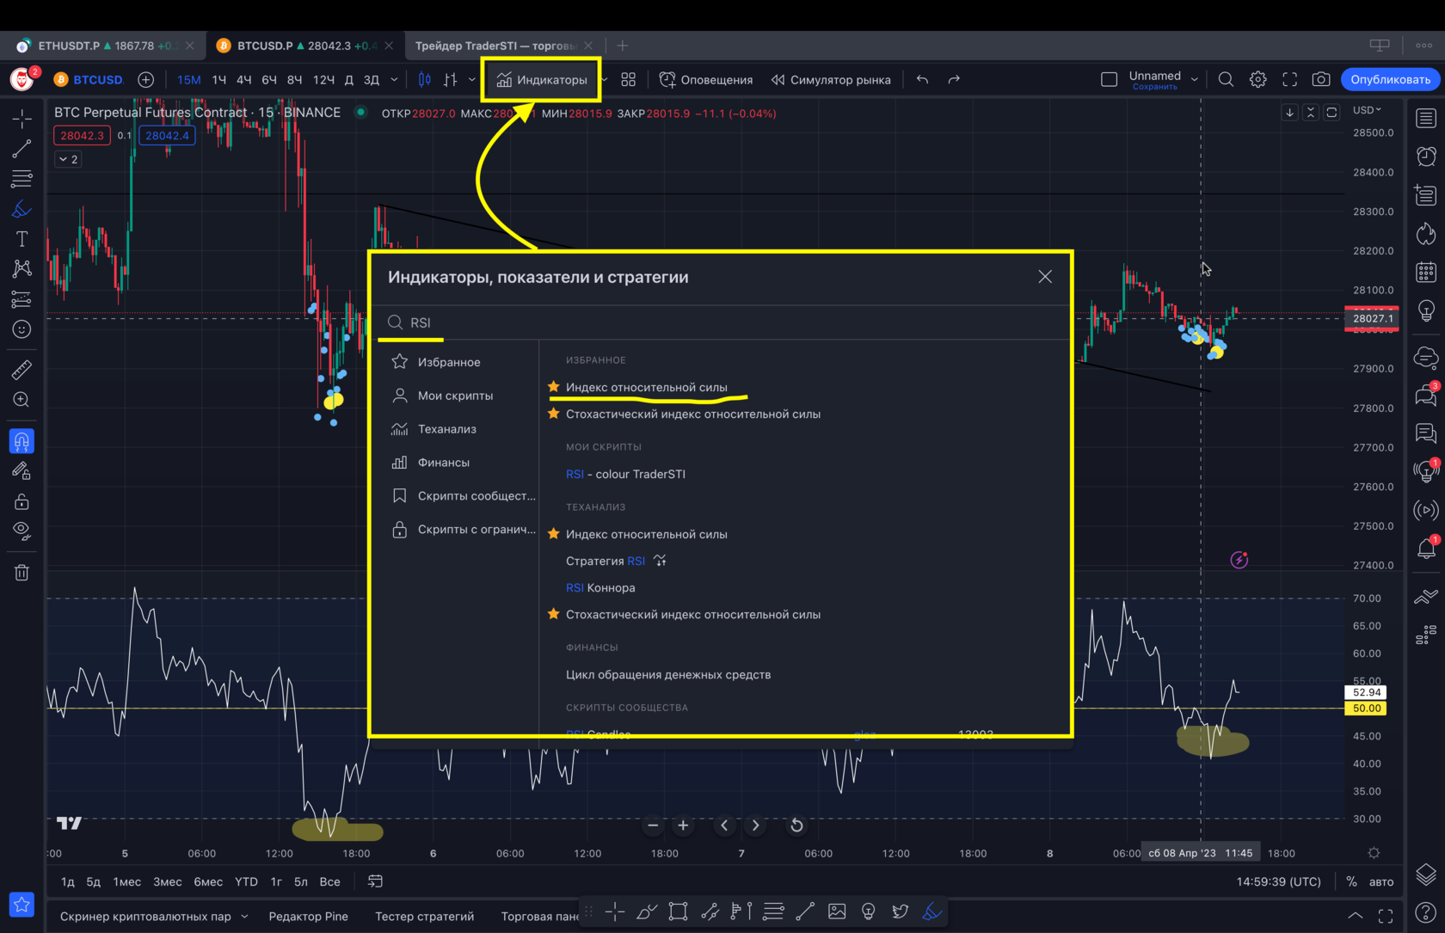Select Теханализ category in indicators dialog
The width and height of the screenshot is (1445, 933).
(446, 429)
